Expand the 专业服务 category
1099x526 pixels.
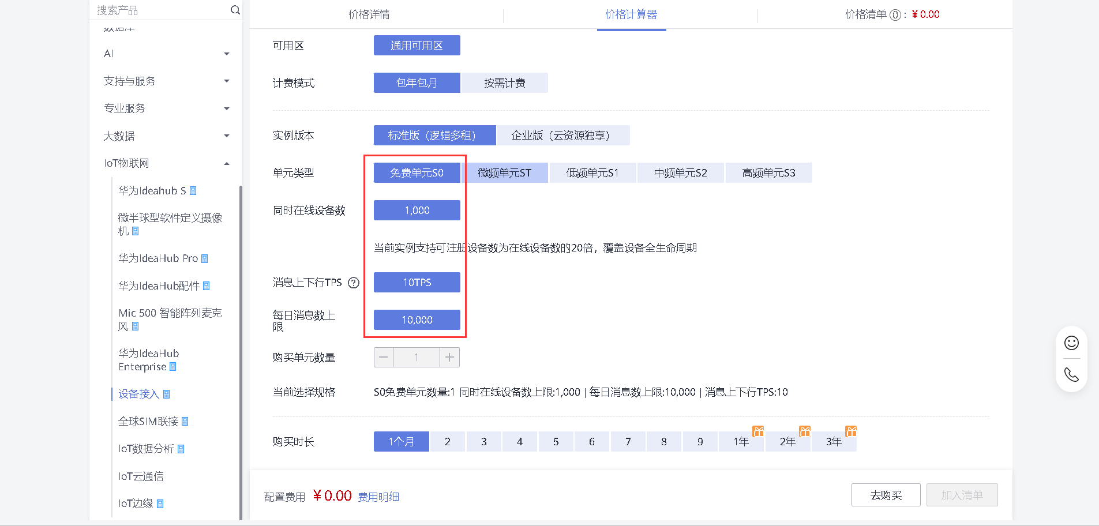click(227, 108)
